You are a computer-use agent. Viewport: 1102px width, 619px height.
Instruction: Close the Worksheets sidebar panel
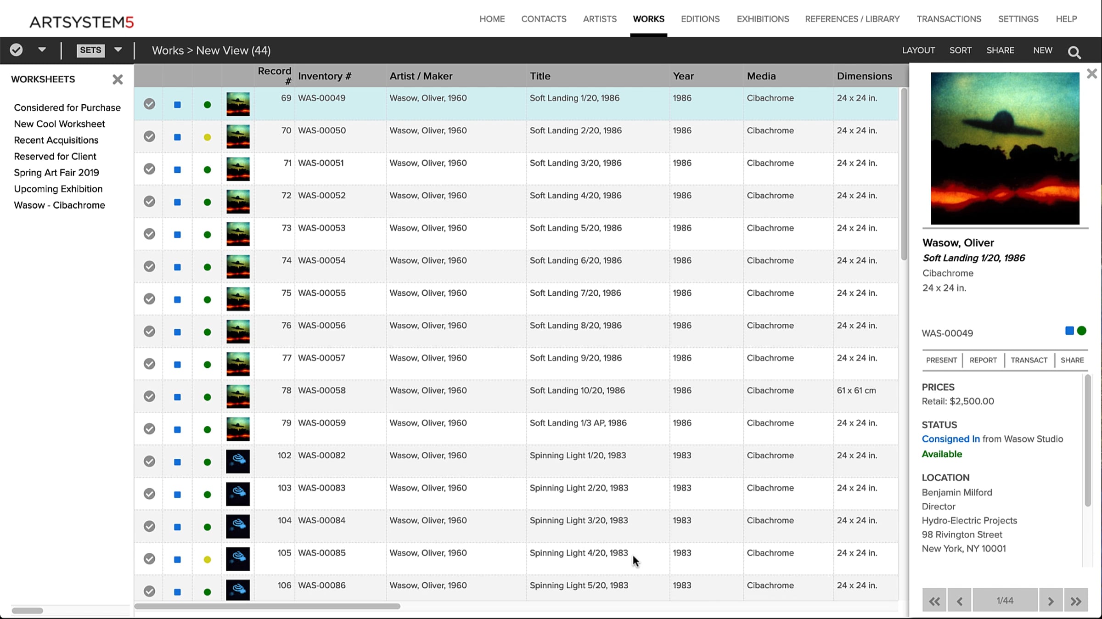pos(118,79)
